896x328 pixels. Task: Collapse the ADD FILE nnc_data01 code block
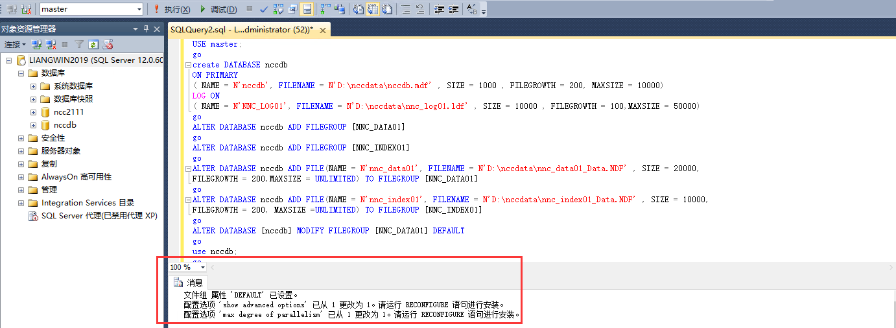coord(188,169)
